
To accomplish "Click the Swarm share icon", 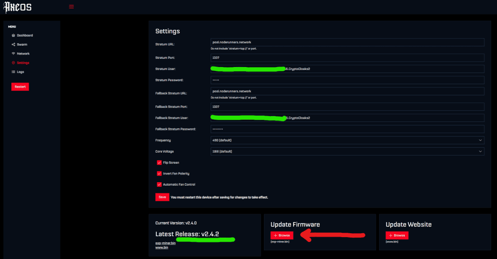I will [13, 44].
